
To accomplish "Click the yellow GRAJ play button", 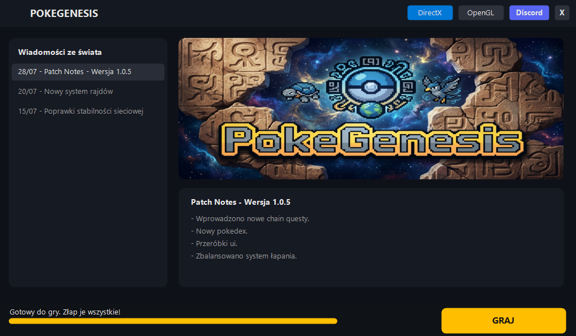I will point(504,321).
